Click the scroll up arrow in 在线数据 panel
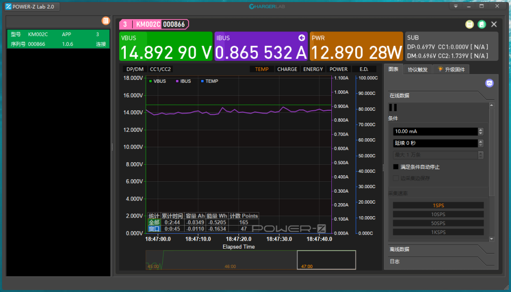 (492, 105)
